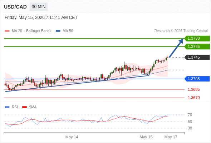Toggle the RSI legend entry
The height and width of the screenshot is (143, 211).
tap(11, 107)
